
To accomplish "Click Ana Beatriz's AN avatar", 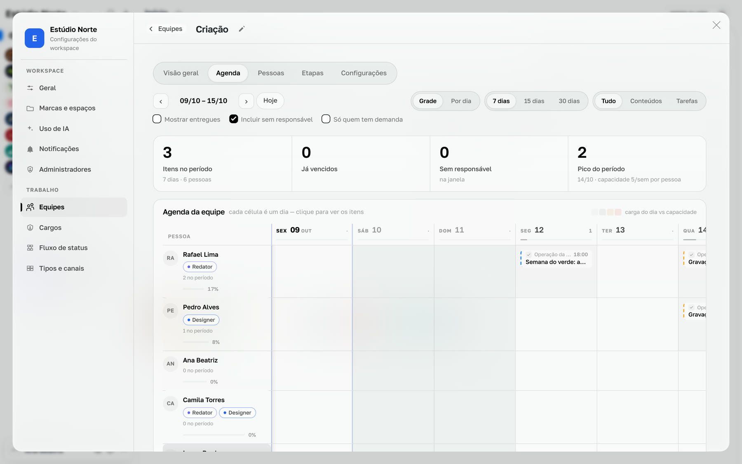I will click(171, 364).
